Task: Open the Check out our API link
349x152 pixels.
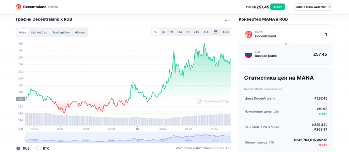Action: tap(216, 148)
